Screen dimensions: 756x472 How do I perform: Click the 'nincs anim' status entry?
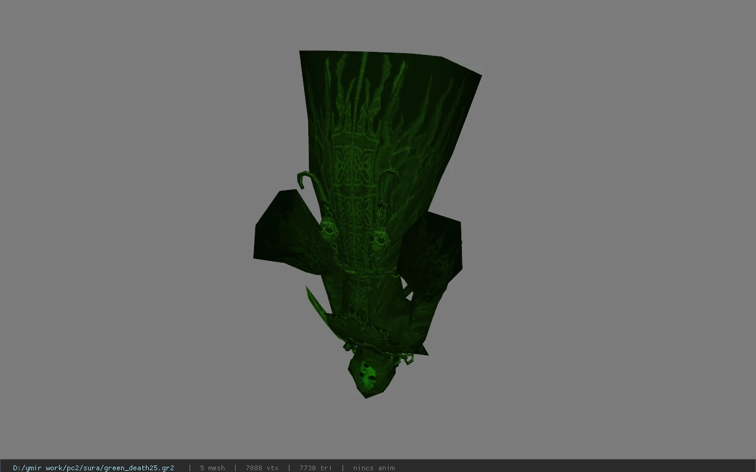[x=374, y=468]
